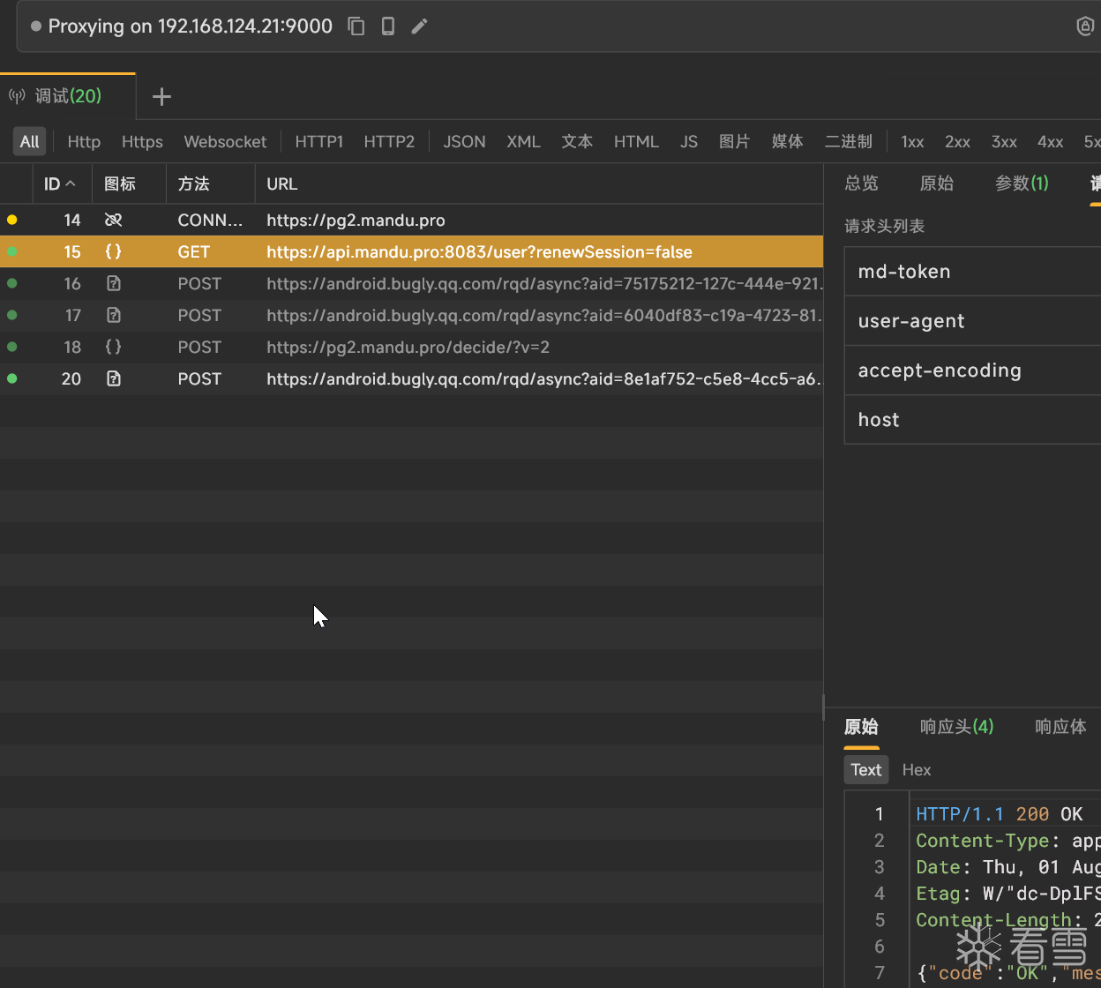
Task: Add a new tab with plus icon
Action: [161, 96]
